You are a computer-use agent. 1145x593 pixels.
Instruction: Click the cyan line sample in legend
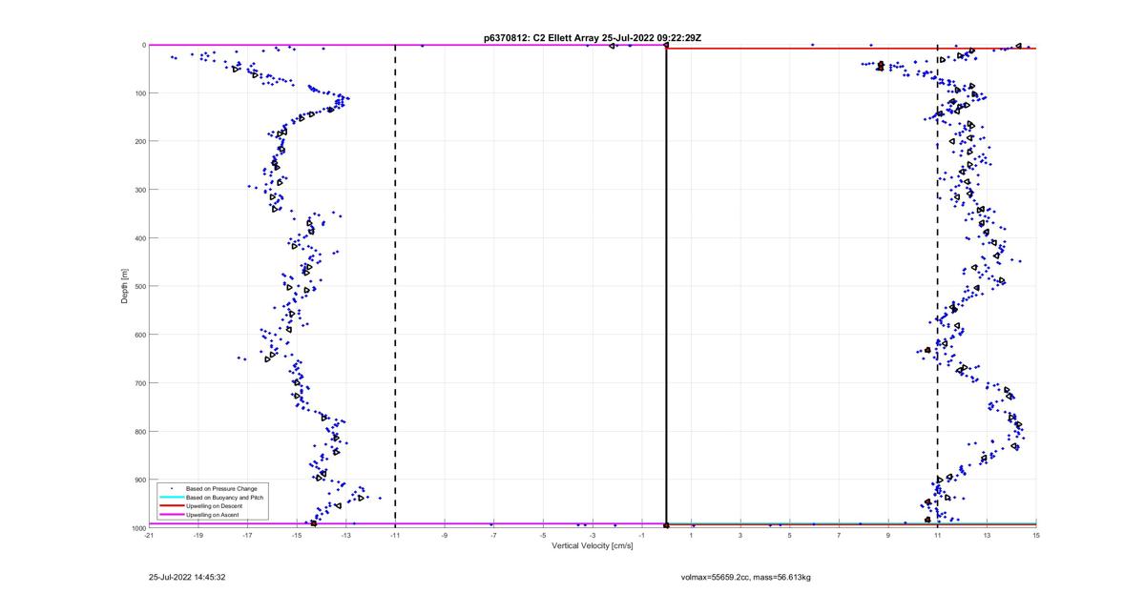172,498
